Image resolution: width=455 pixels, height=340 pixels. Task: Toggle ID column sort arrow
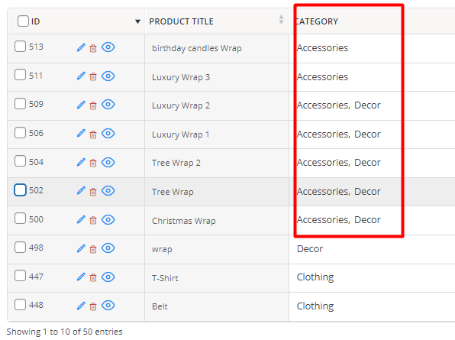137,21
